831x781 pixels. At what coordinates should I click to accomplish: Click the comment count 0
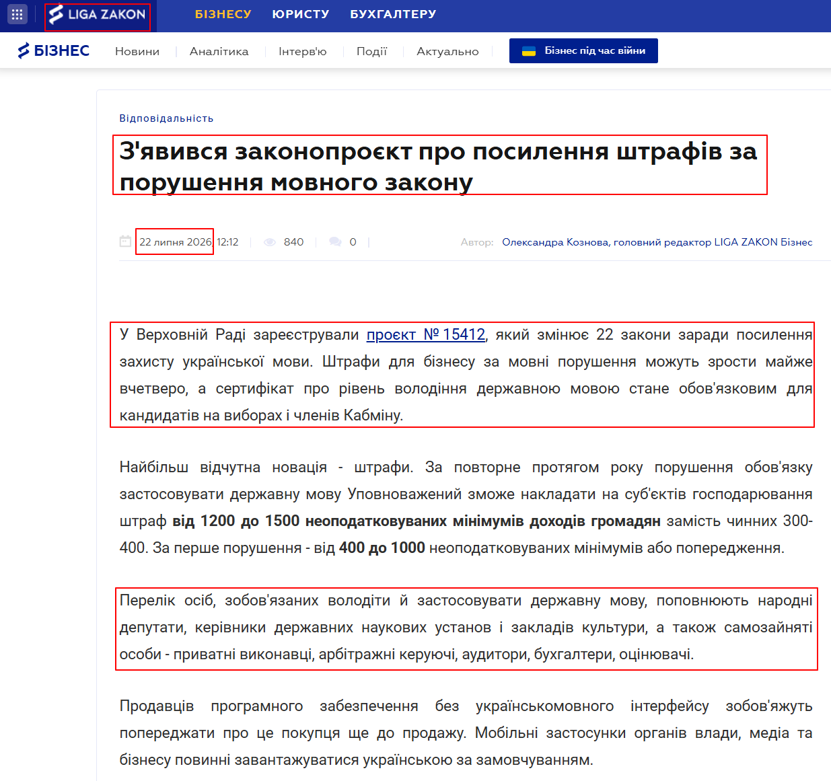coord(353,242)
